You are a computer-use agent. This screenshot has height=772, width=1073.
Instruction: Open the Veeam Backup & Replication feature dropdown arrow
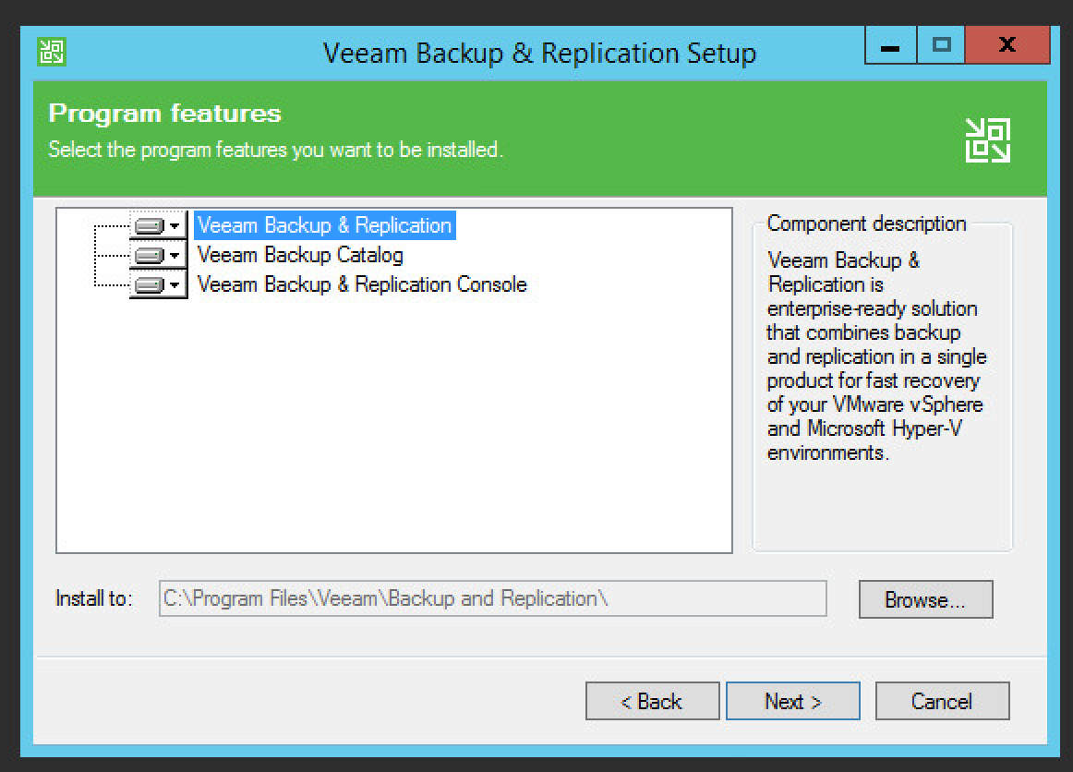[x=175, y=226]
